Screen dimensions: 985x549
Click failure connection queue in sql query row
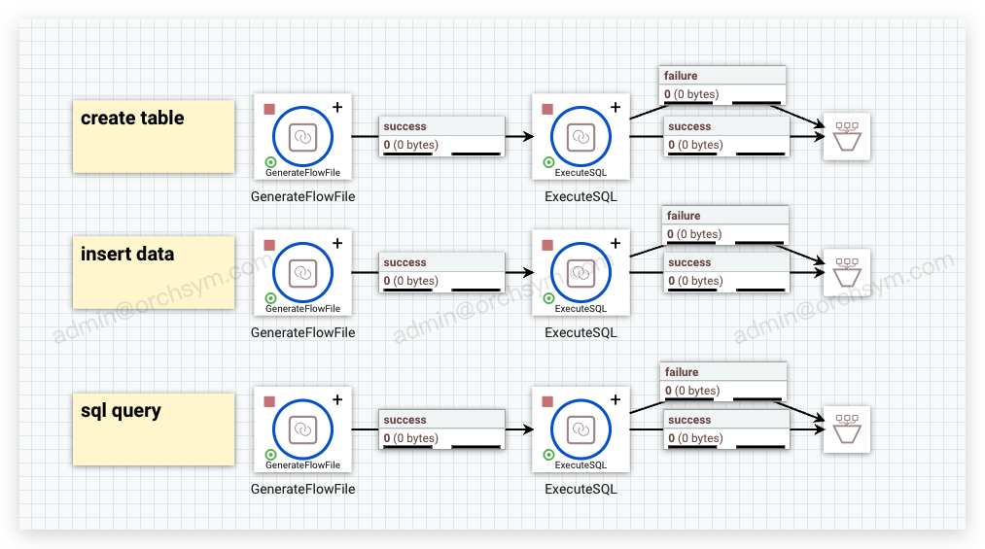724,382
